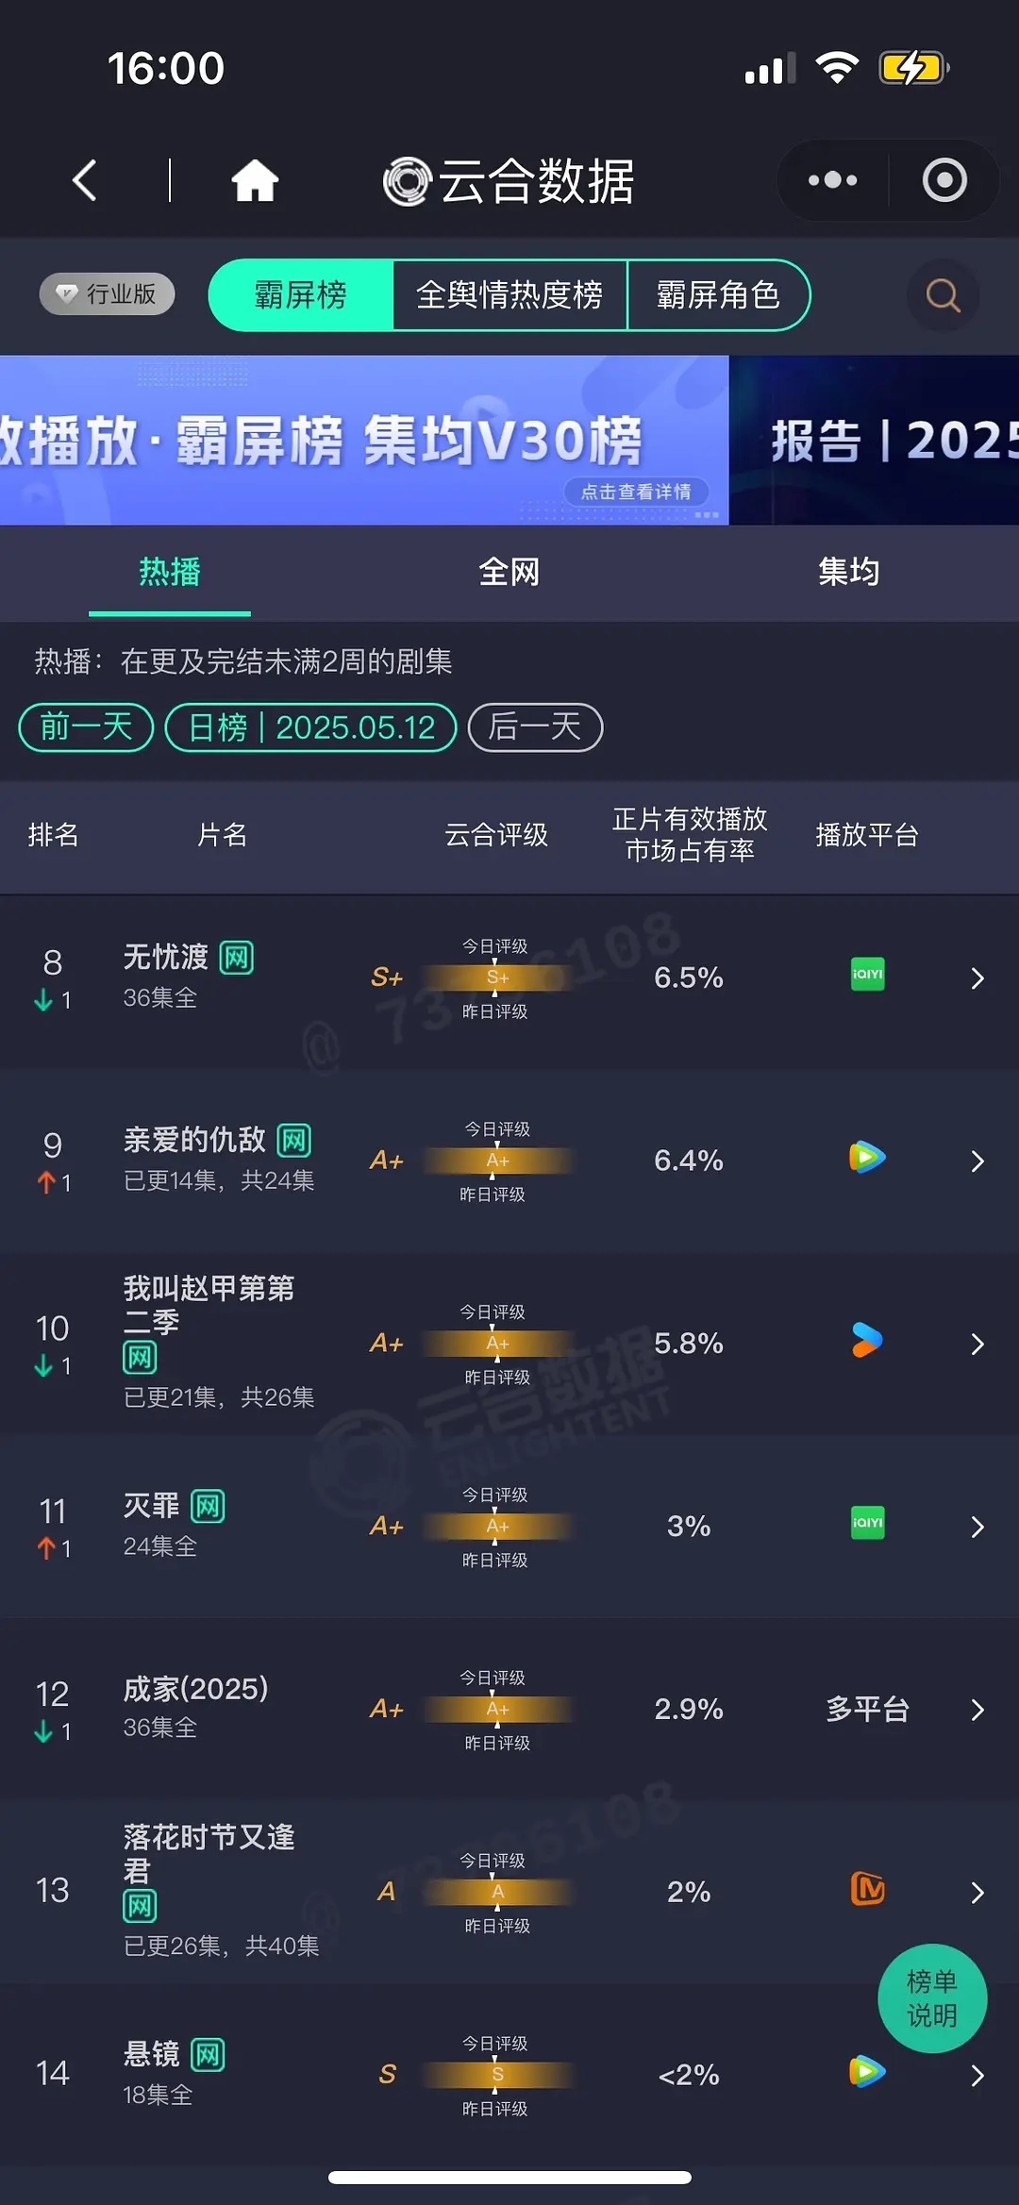Viewport: 1019px width, 2205px height.
Task: Tap the back arrow icon
Action: (85, 180)
